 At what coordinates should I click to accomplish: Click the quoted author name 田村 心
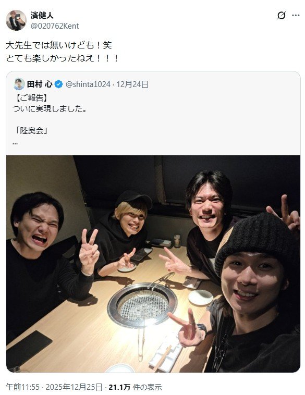pos(40,84)
